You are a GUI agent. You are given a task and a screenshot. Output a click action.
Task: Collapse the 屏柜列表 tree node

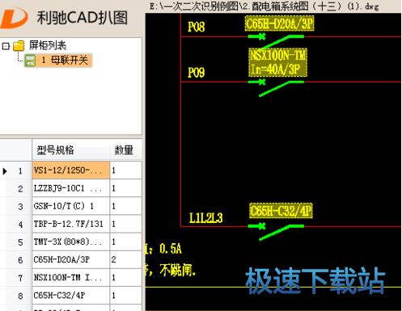[6, 46]
